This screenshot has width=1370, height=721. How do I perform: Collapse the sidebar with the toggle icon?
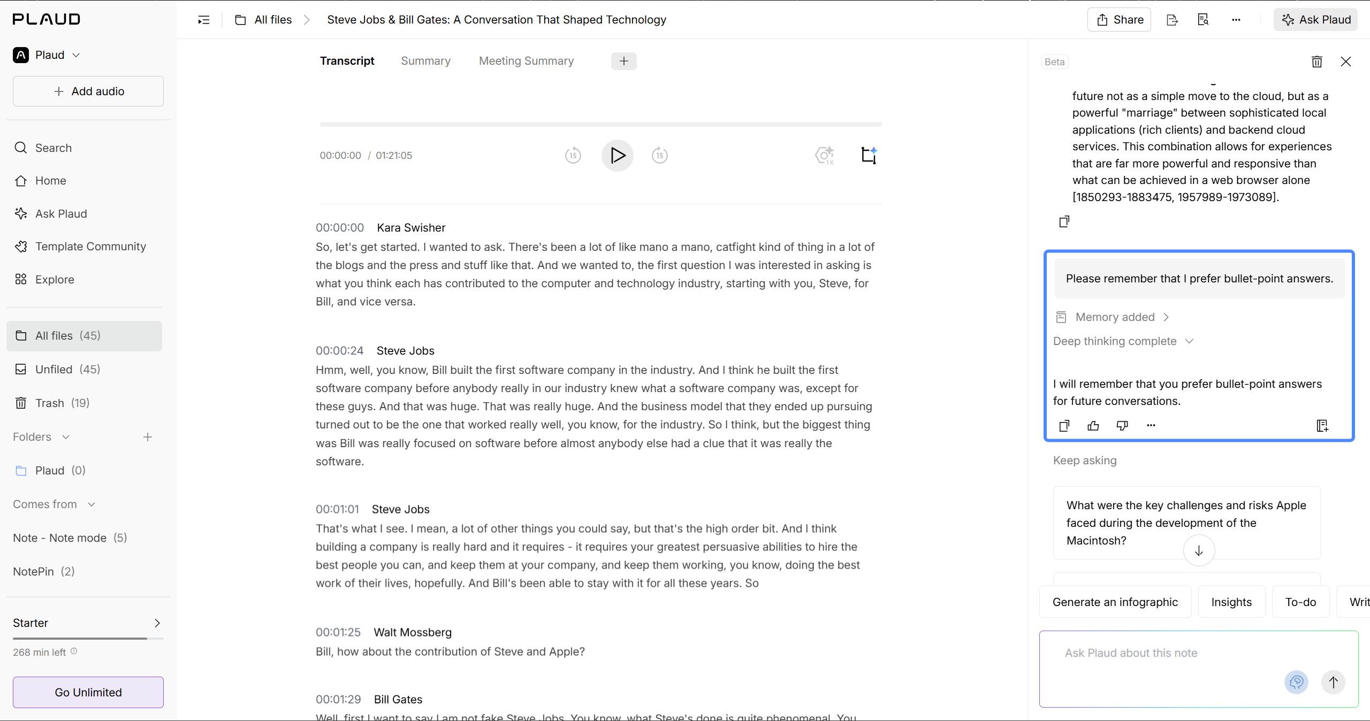click(x=204, y=20)
